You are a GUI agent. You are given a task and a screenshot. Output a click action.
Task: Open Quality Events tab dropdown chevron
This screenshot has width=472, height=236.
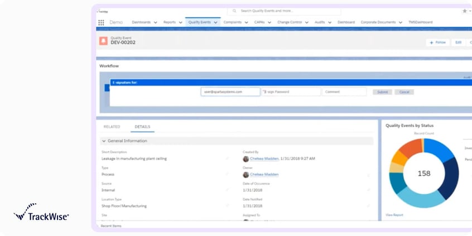[215, 22]
